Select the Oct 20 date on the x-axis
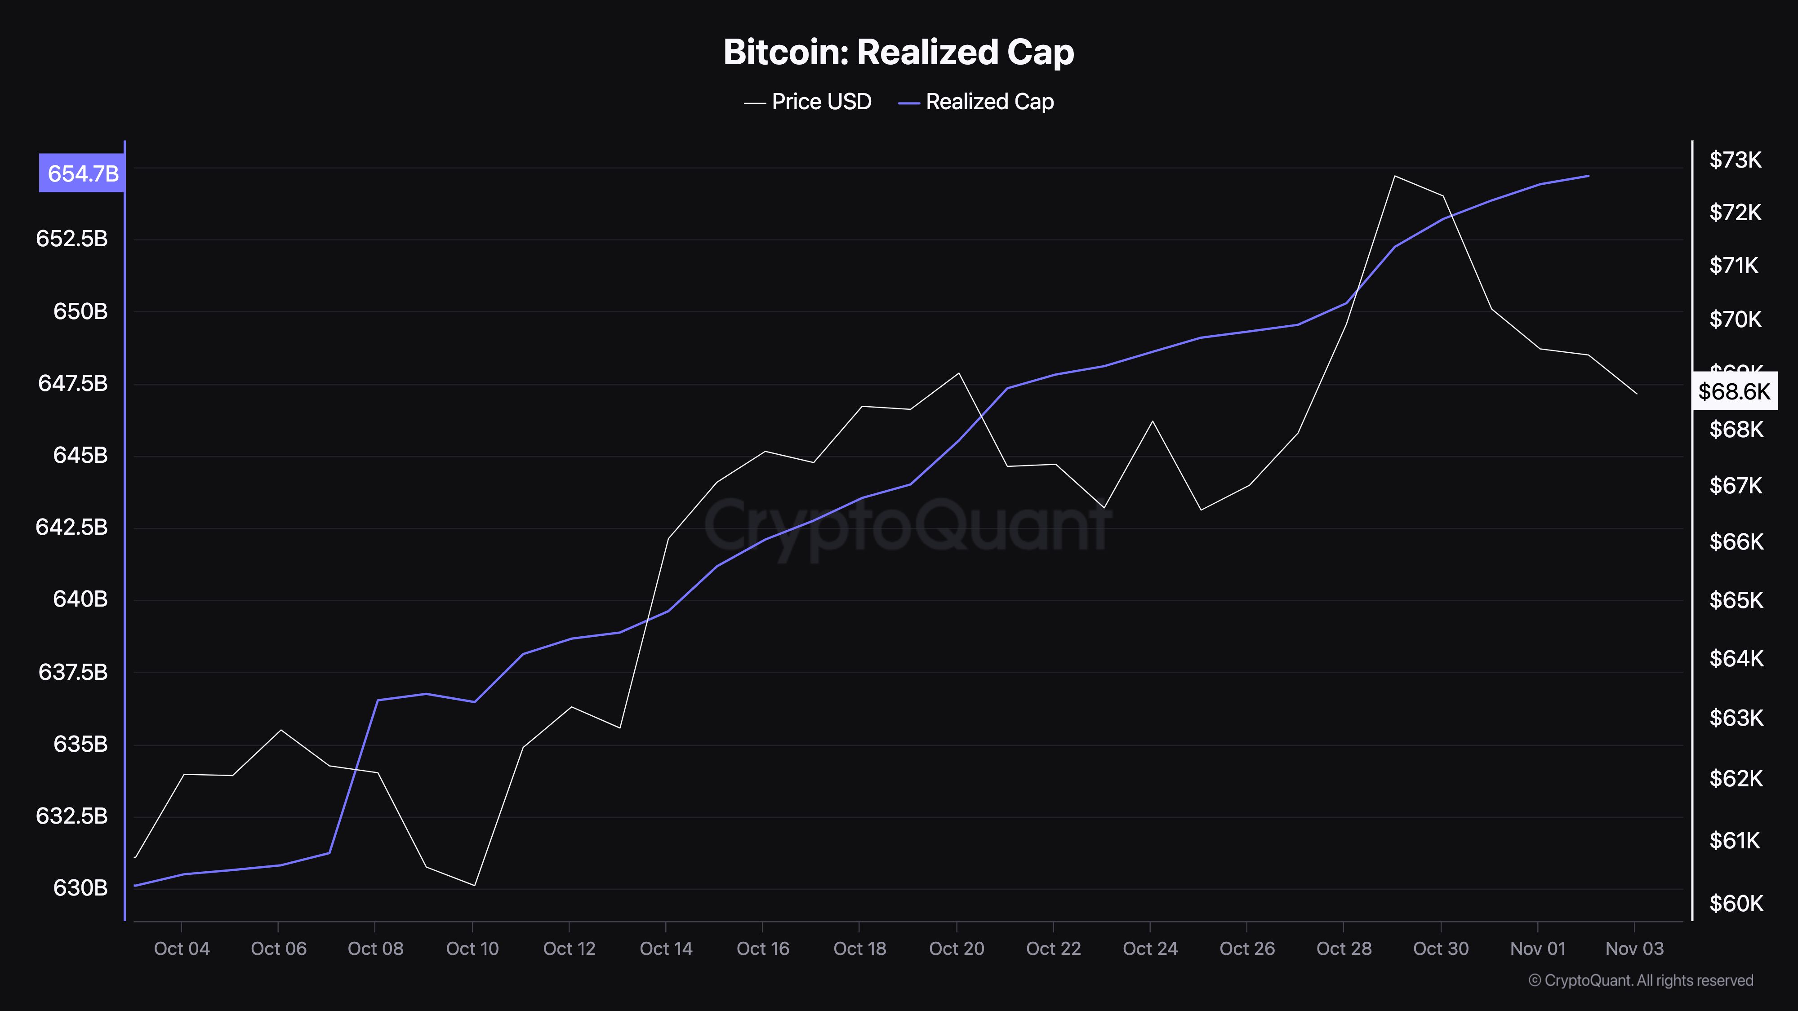 (x=956, y=949)
